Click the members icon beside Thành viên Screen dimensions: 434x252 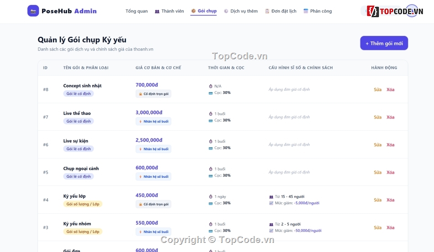click(157, 11)
